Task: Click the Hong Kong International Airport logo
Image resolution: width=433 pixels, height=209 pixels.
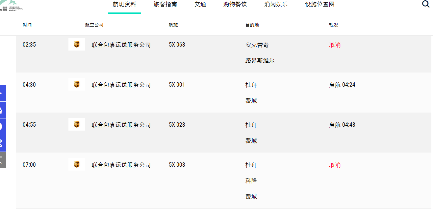Action: click(x=12, y=7)
